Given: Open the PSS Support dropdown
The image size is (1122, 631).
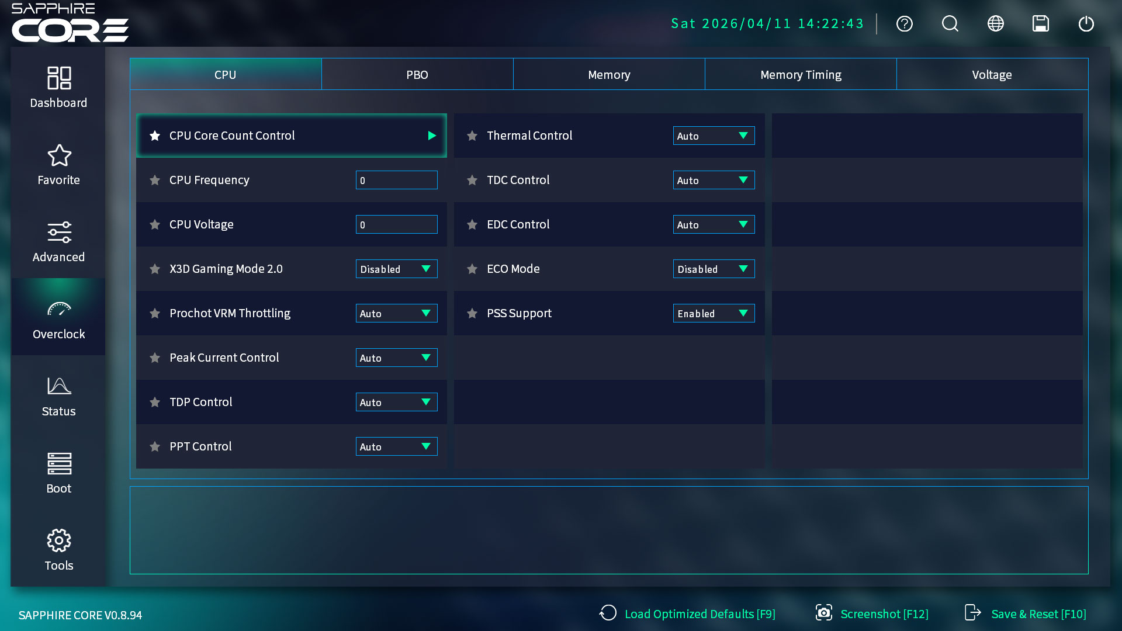Looking at the screenshot, I should [714, 313].
